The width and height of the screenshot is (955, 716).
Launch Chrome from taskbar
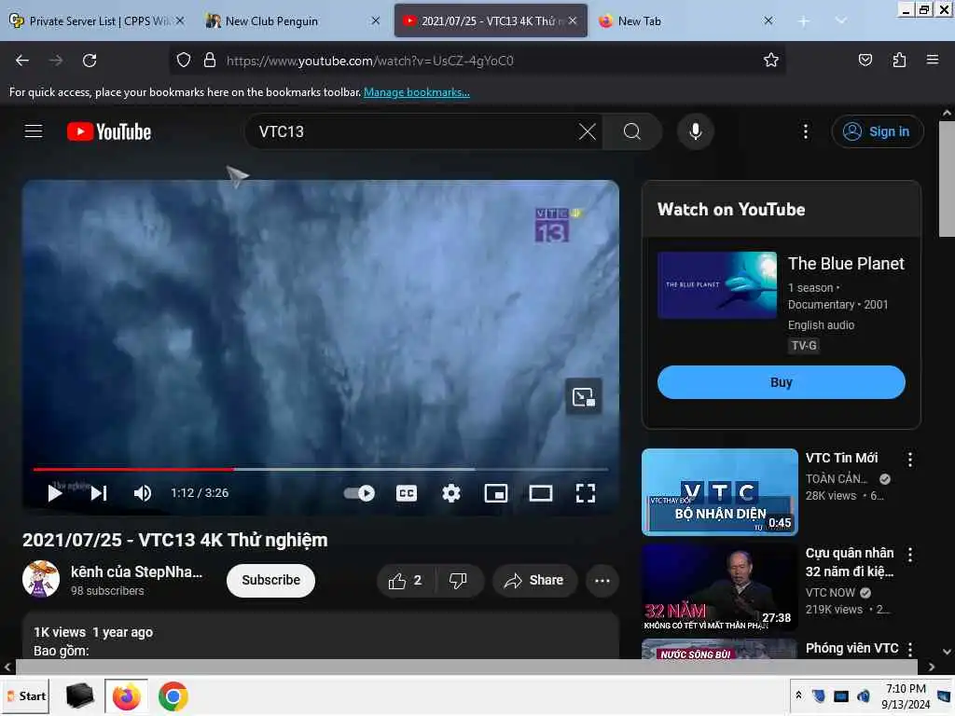point(173,695)
